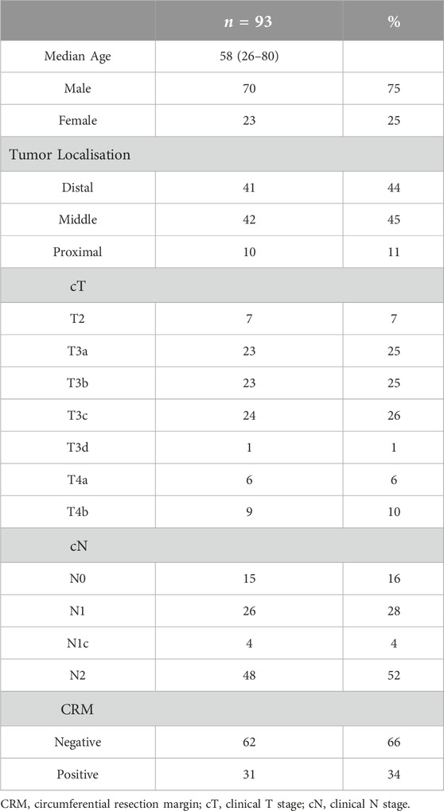Select the Positive count value 31
This screenshot has height=811, width=444.
(x=249, y=774)
